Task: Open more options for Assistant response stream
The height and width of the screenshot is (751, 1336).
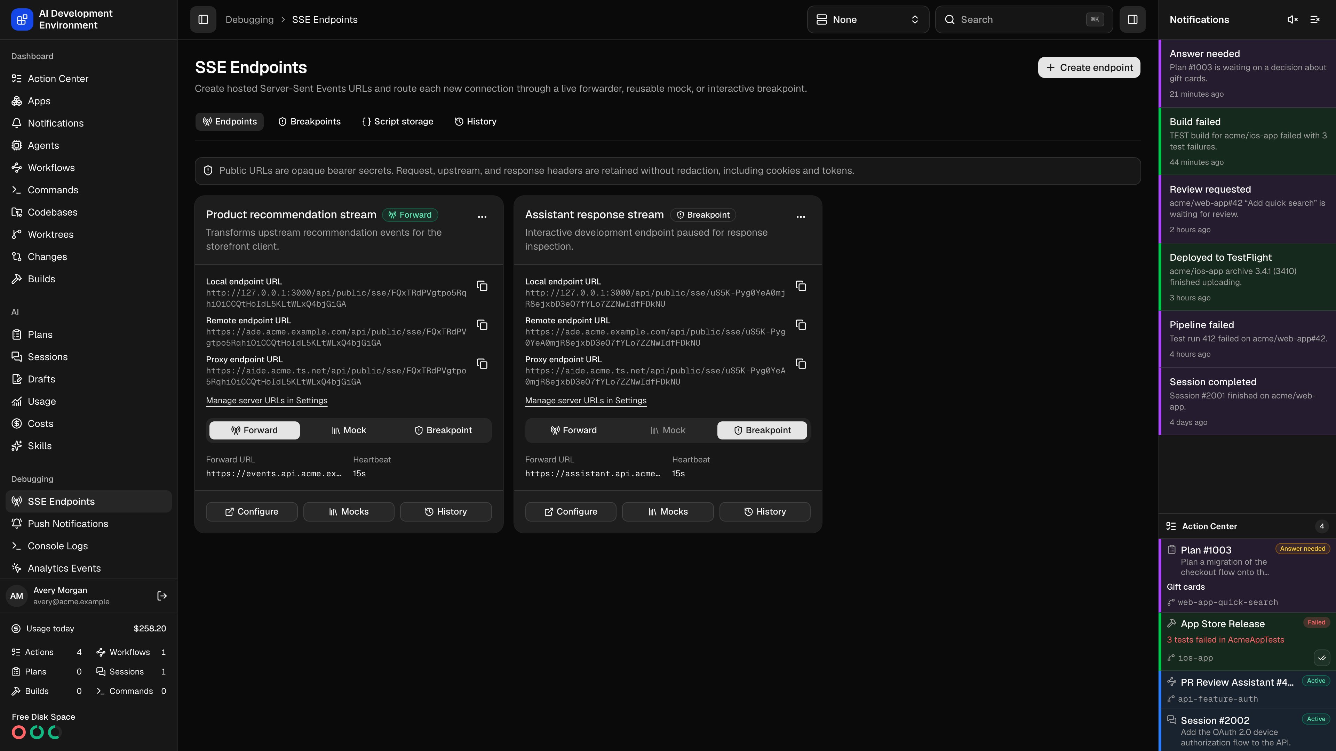Action: coord(801,217)
